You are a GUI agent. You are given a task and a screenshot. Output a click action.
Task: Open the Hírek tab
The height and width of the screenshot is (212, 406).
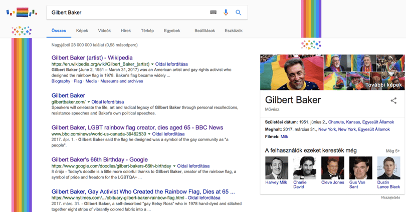pos(126,30)
